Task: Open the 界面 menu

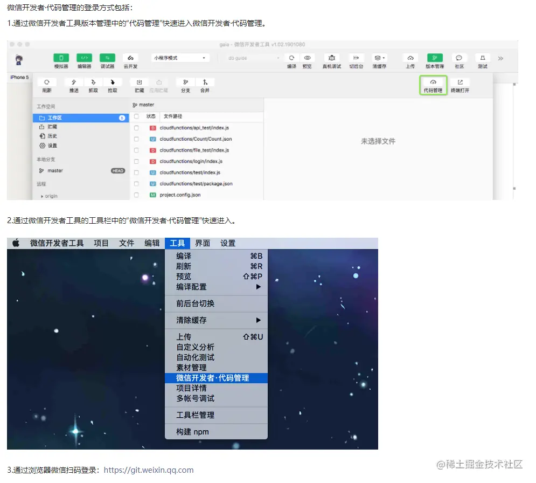Action: [x=203, y=243]
